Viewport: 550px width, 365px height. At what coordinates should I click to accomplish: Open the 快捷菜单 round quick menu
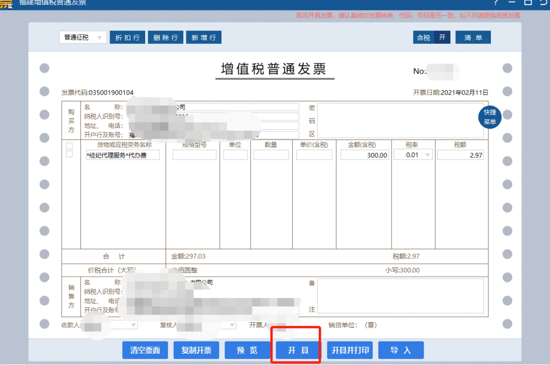point(490,117)
